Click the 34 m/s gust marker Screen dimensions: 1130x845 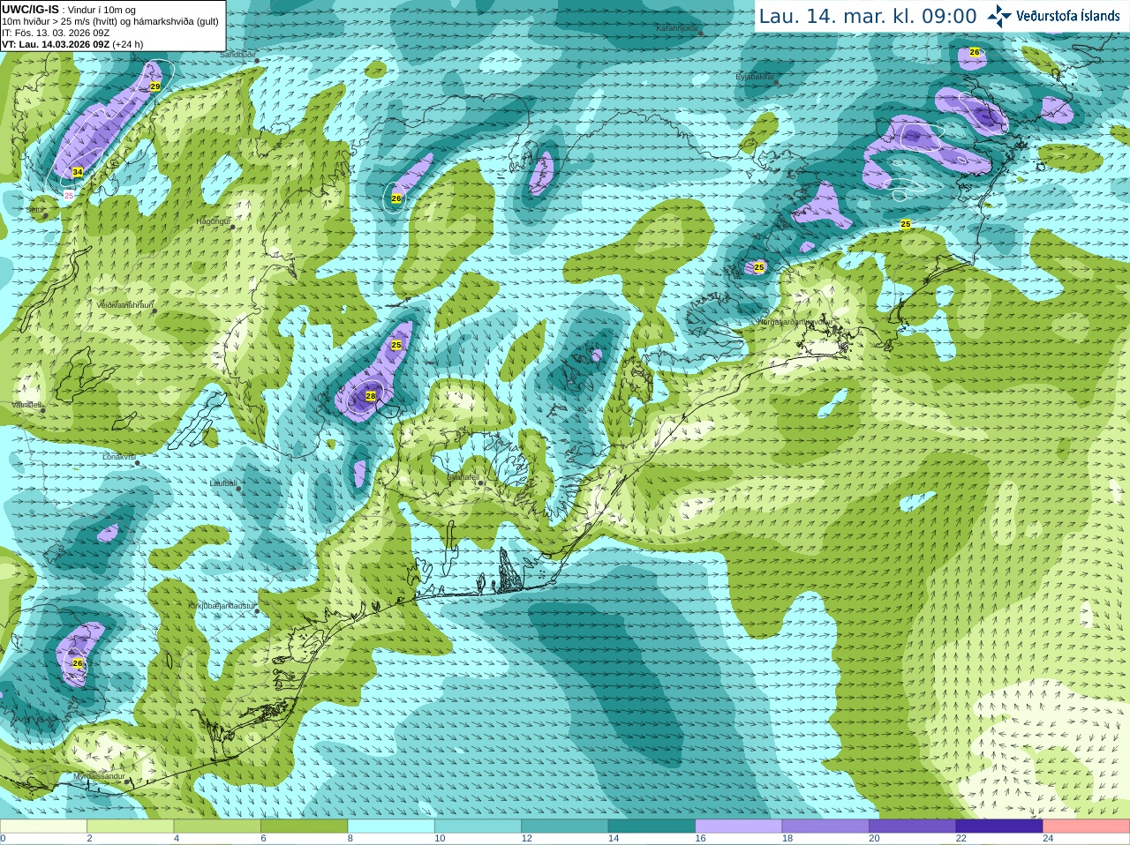click(78, 172)
